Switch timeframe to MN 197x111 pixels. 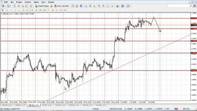65,10
